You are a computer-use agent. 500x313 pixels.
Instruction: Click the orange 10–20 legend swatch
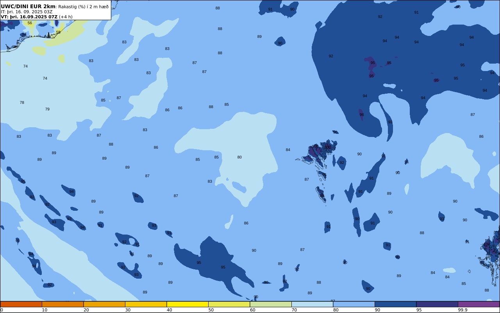pos(62,304)
